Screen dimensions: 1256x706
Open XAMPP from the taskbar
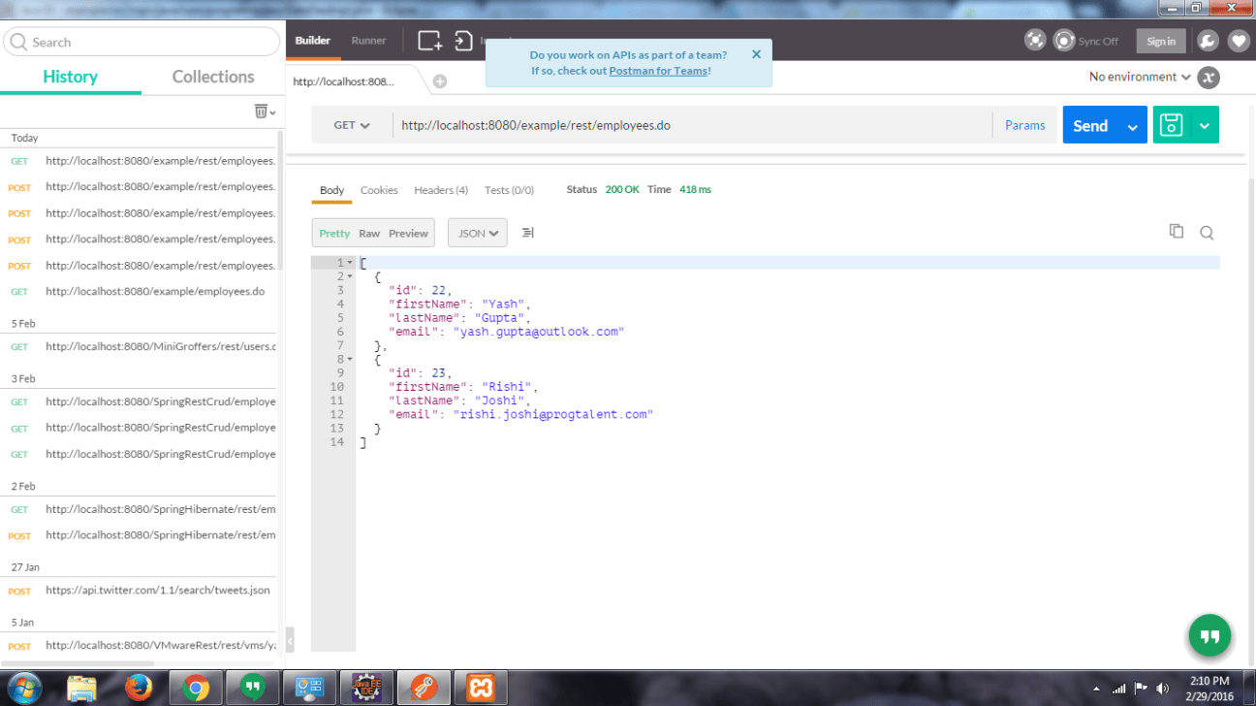point(482,688)
